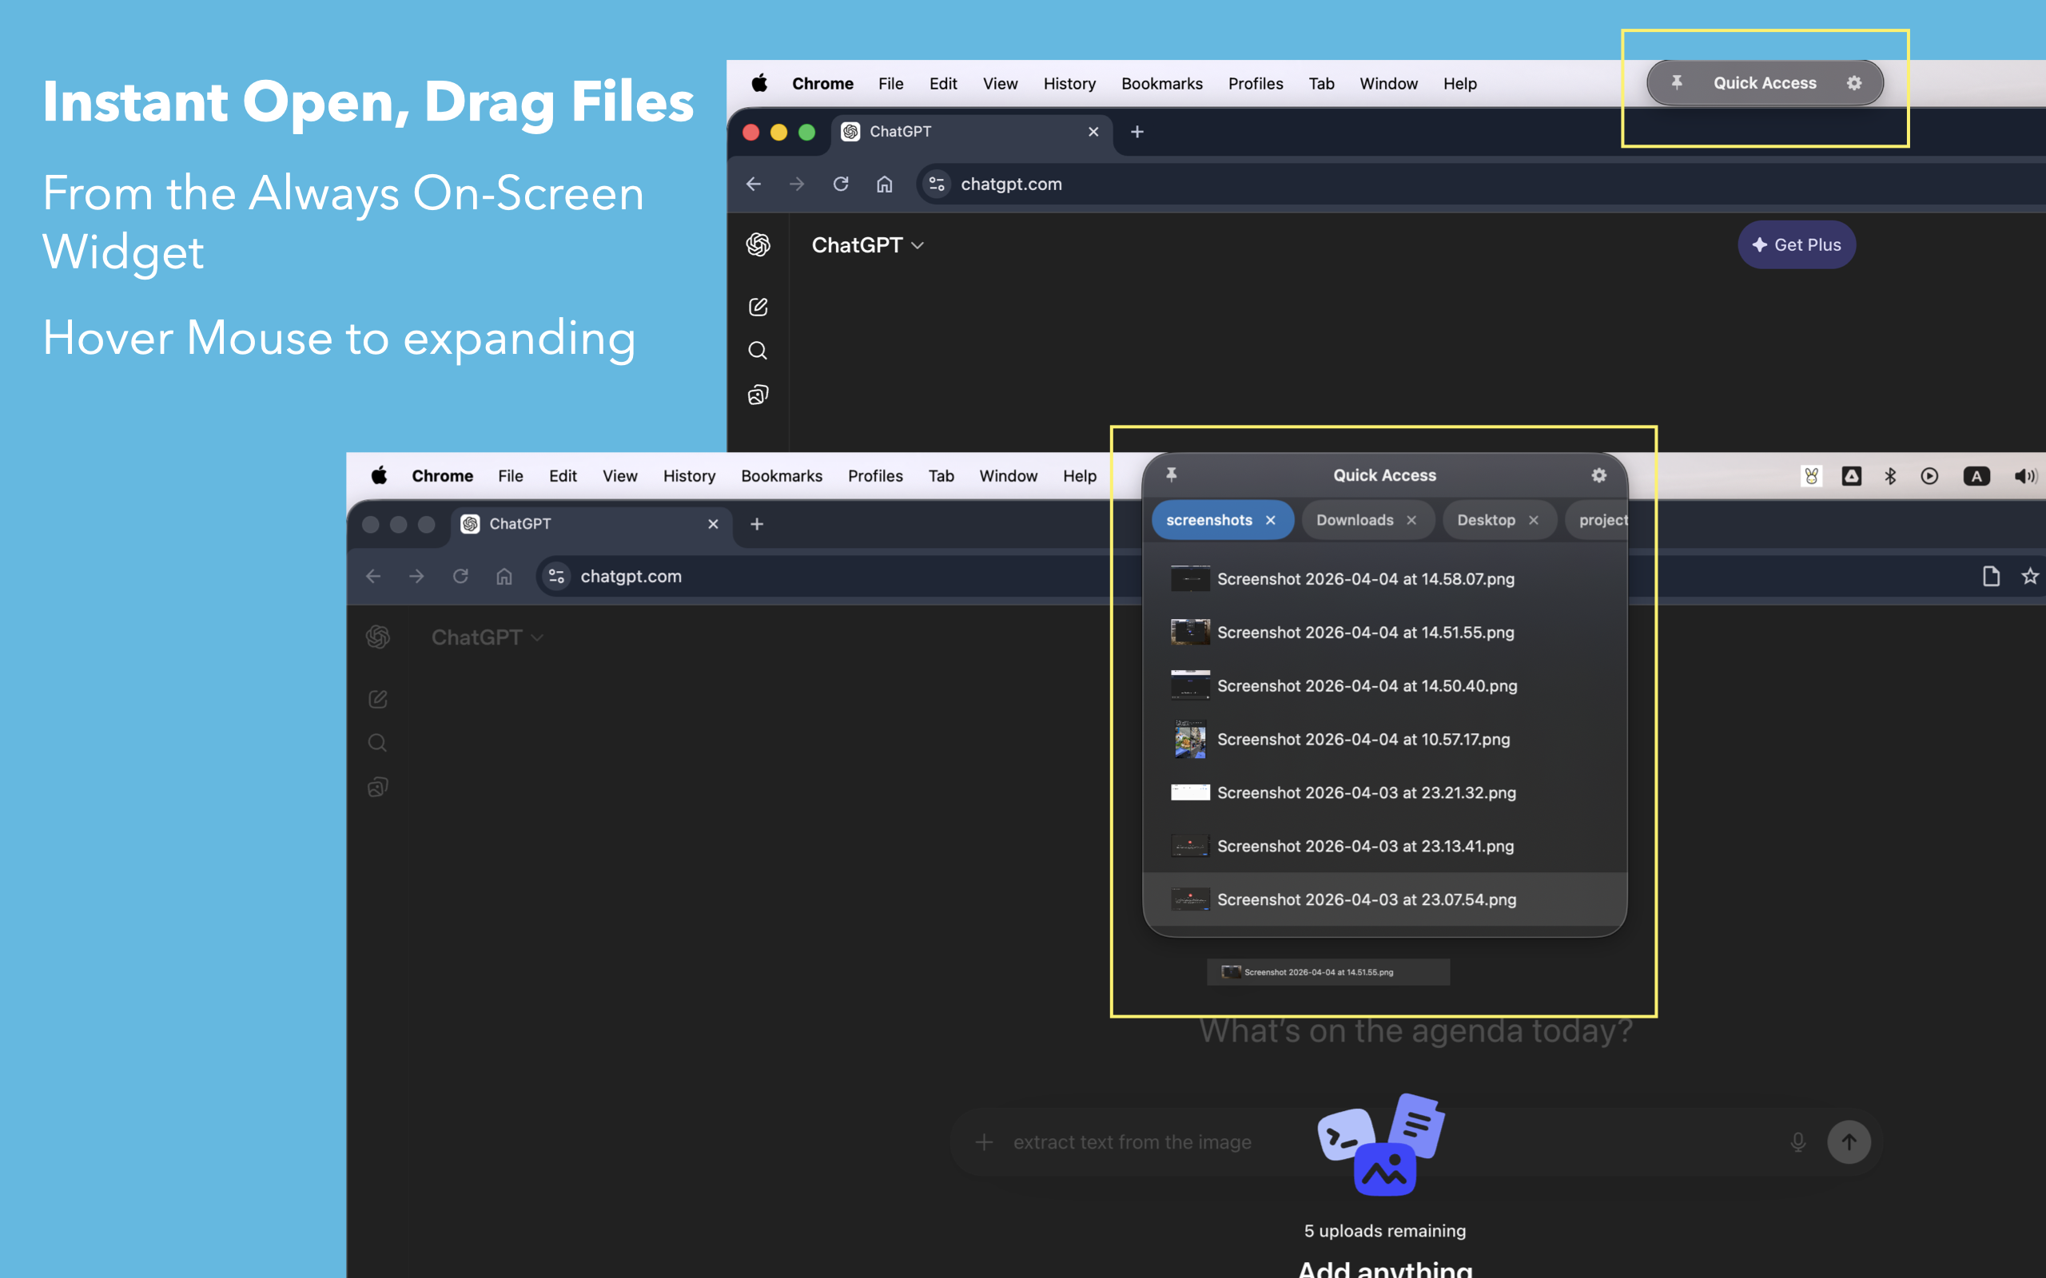Expand the ChatGPT model dropdown in upper window
The image size is (2046, 1278).
867,245
